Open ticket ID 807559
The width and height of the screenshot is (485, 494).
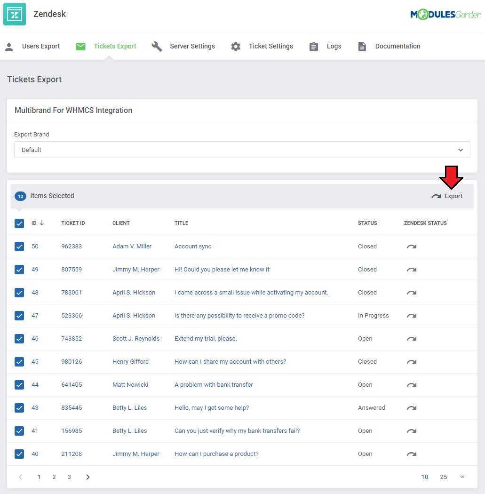(x=72, y=270)
